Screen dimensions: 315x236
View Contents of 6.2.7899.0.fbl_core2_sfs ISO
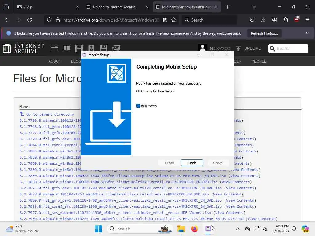(240, 206)
